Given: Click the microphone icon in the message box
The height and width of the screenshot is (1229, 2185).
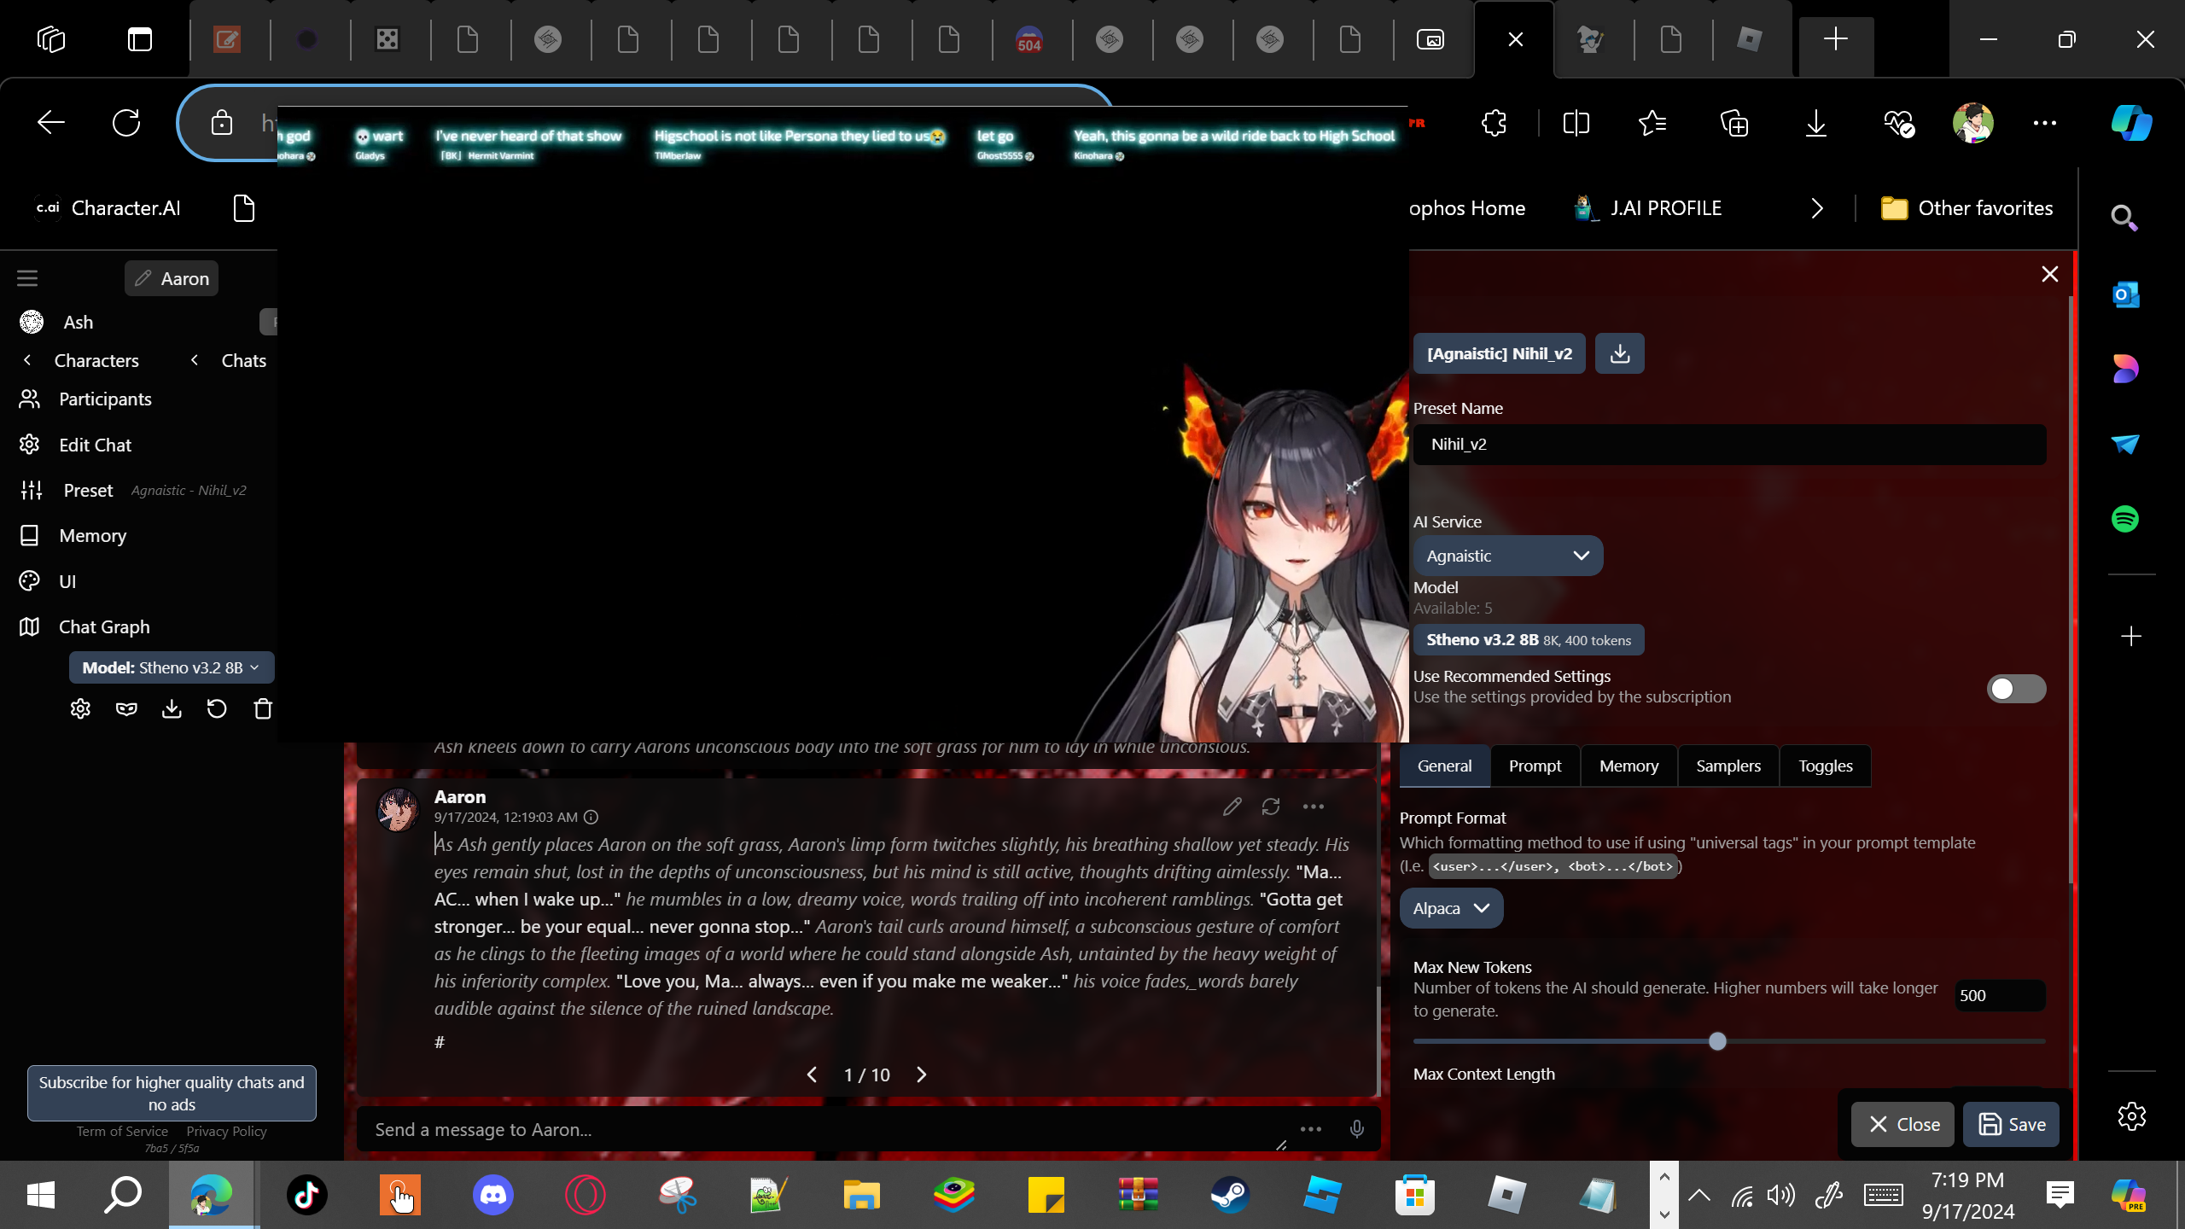Looking at the screenshot, I should [1356, 1129].
